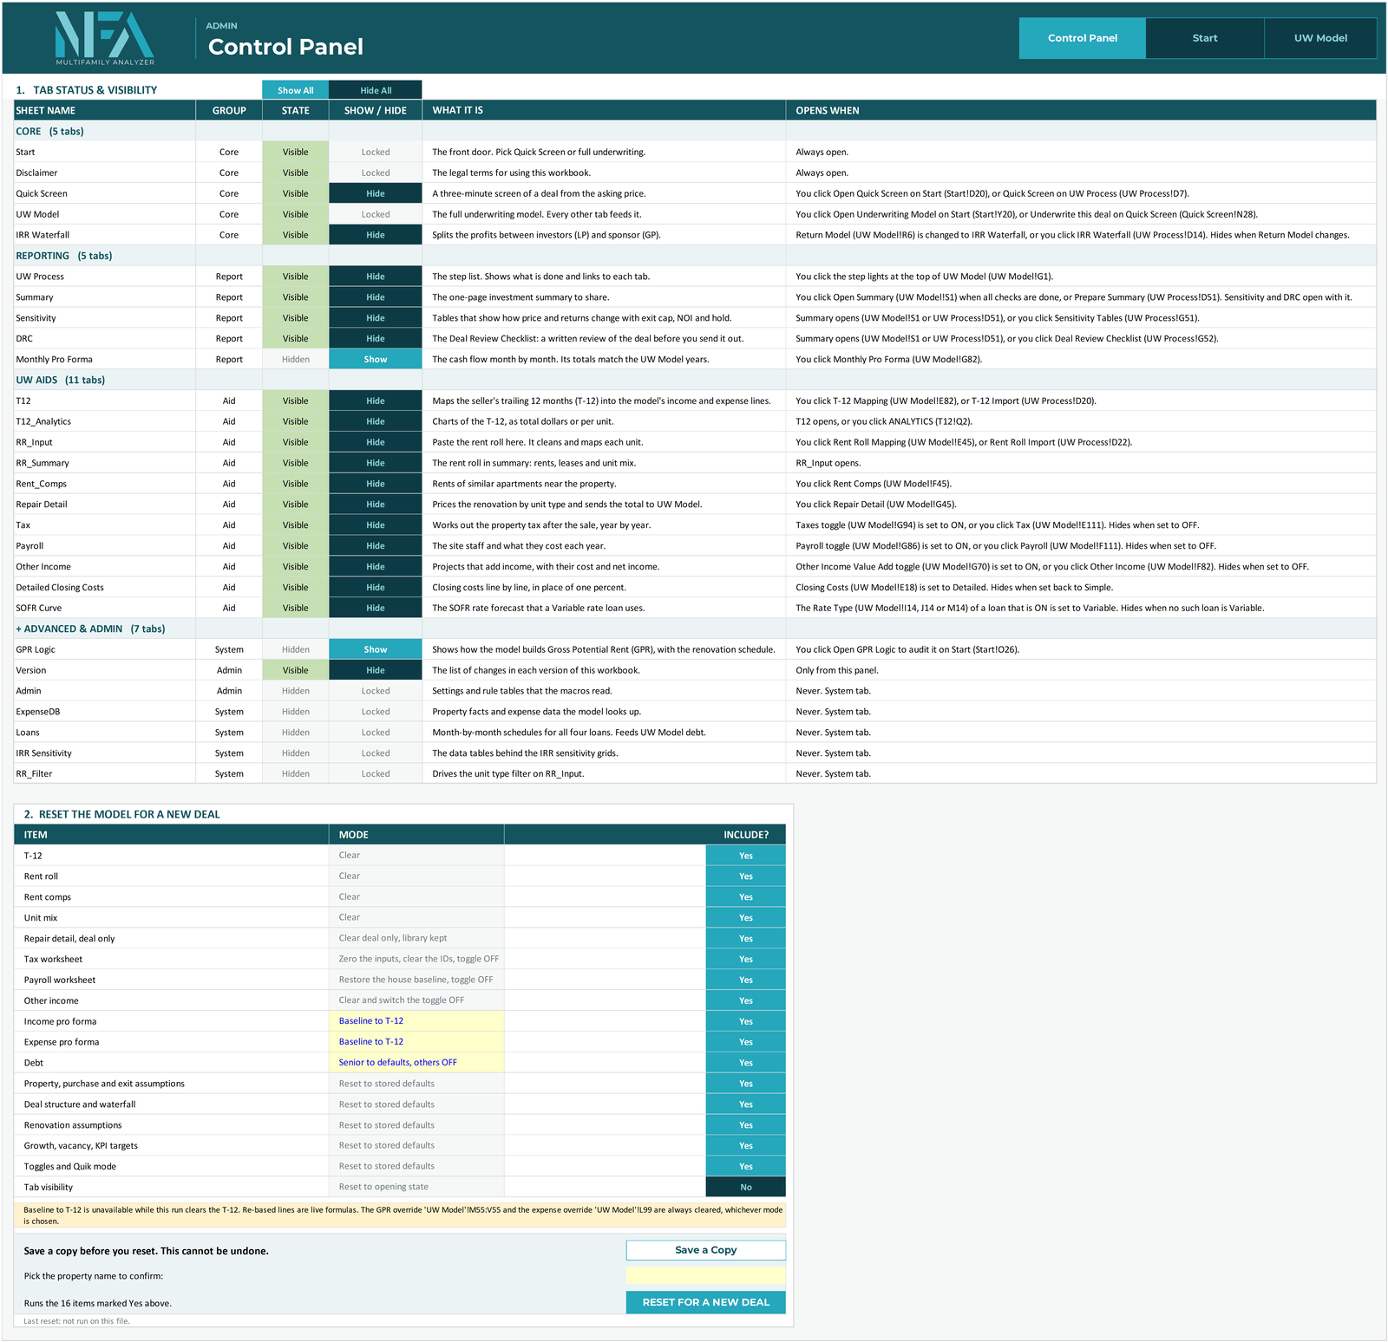This screenshot has height=1342, width=1388.
Task: Open the Debt mode dropdown
Action: coord(416,1063)
